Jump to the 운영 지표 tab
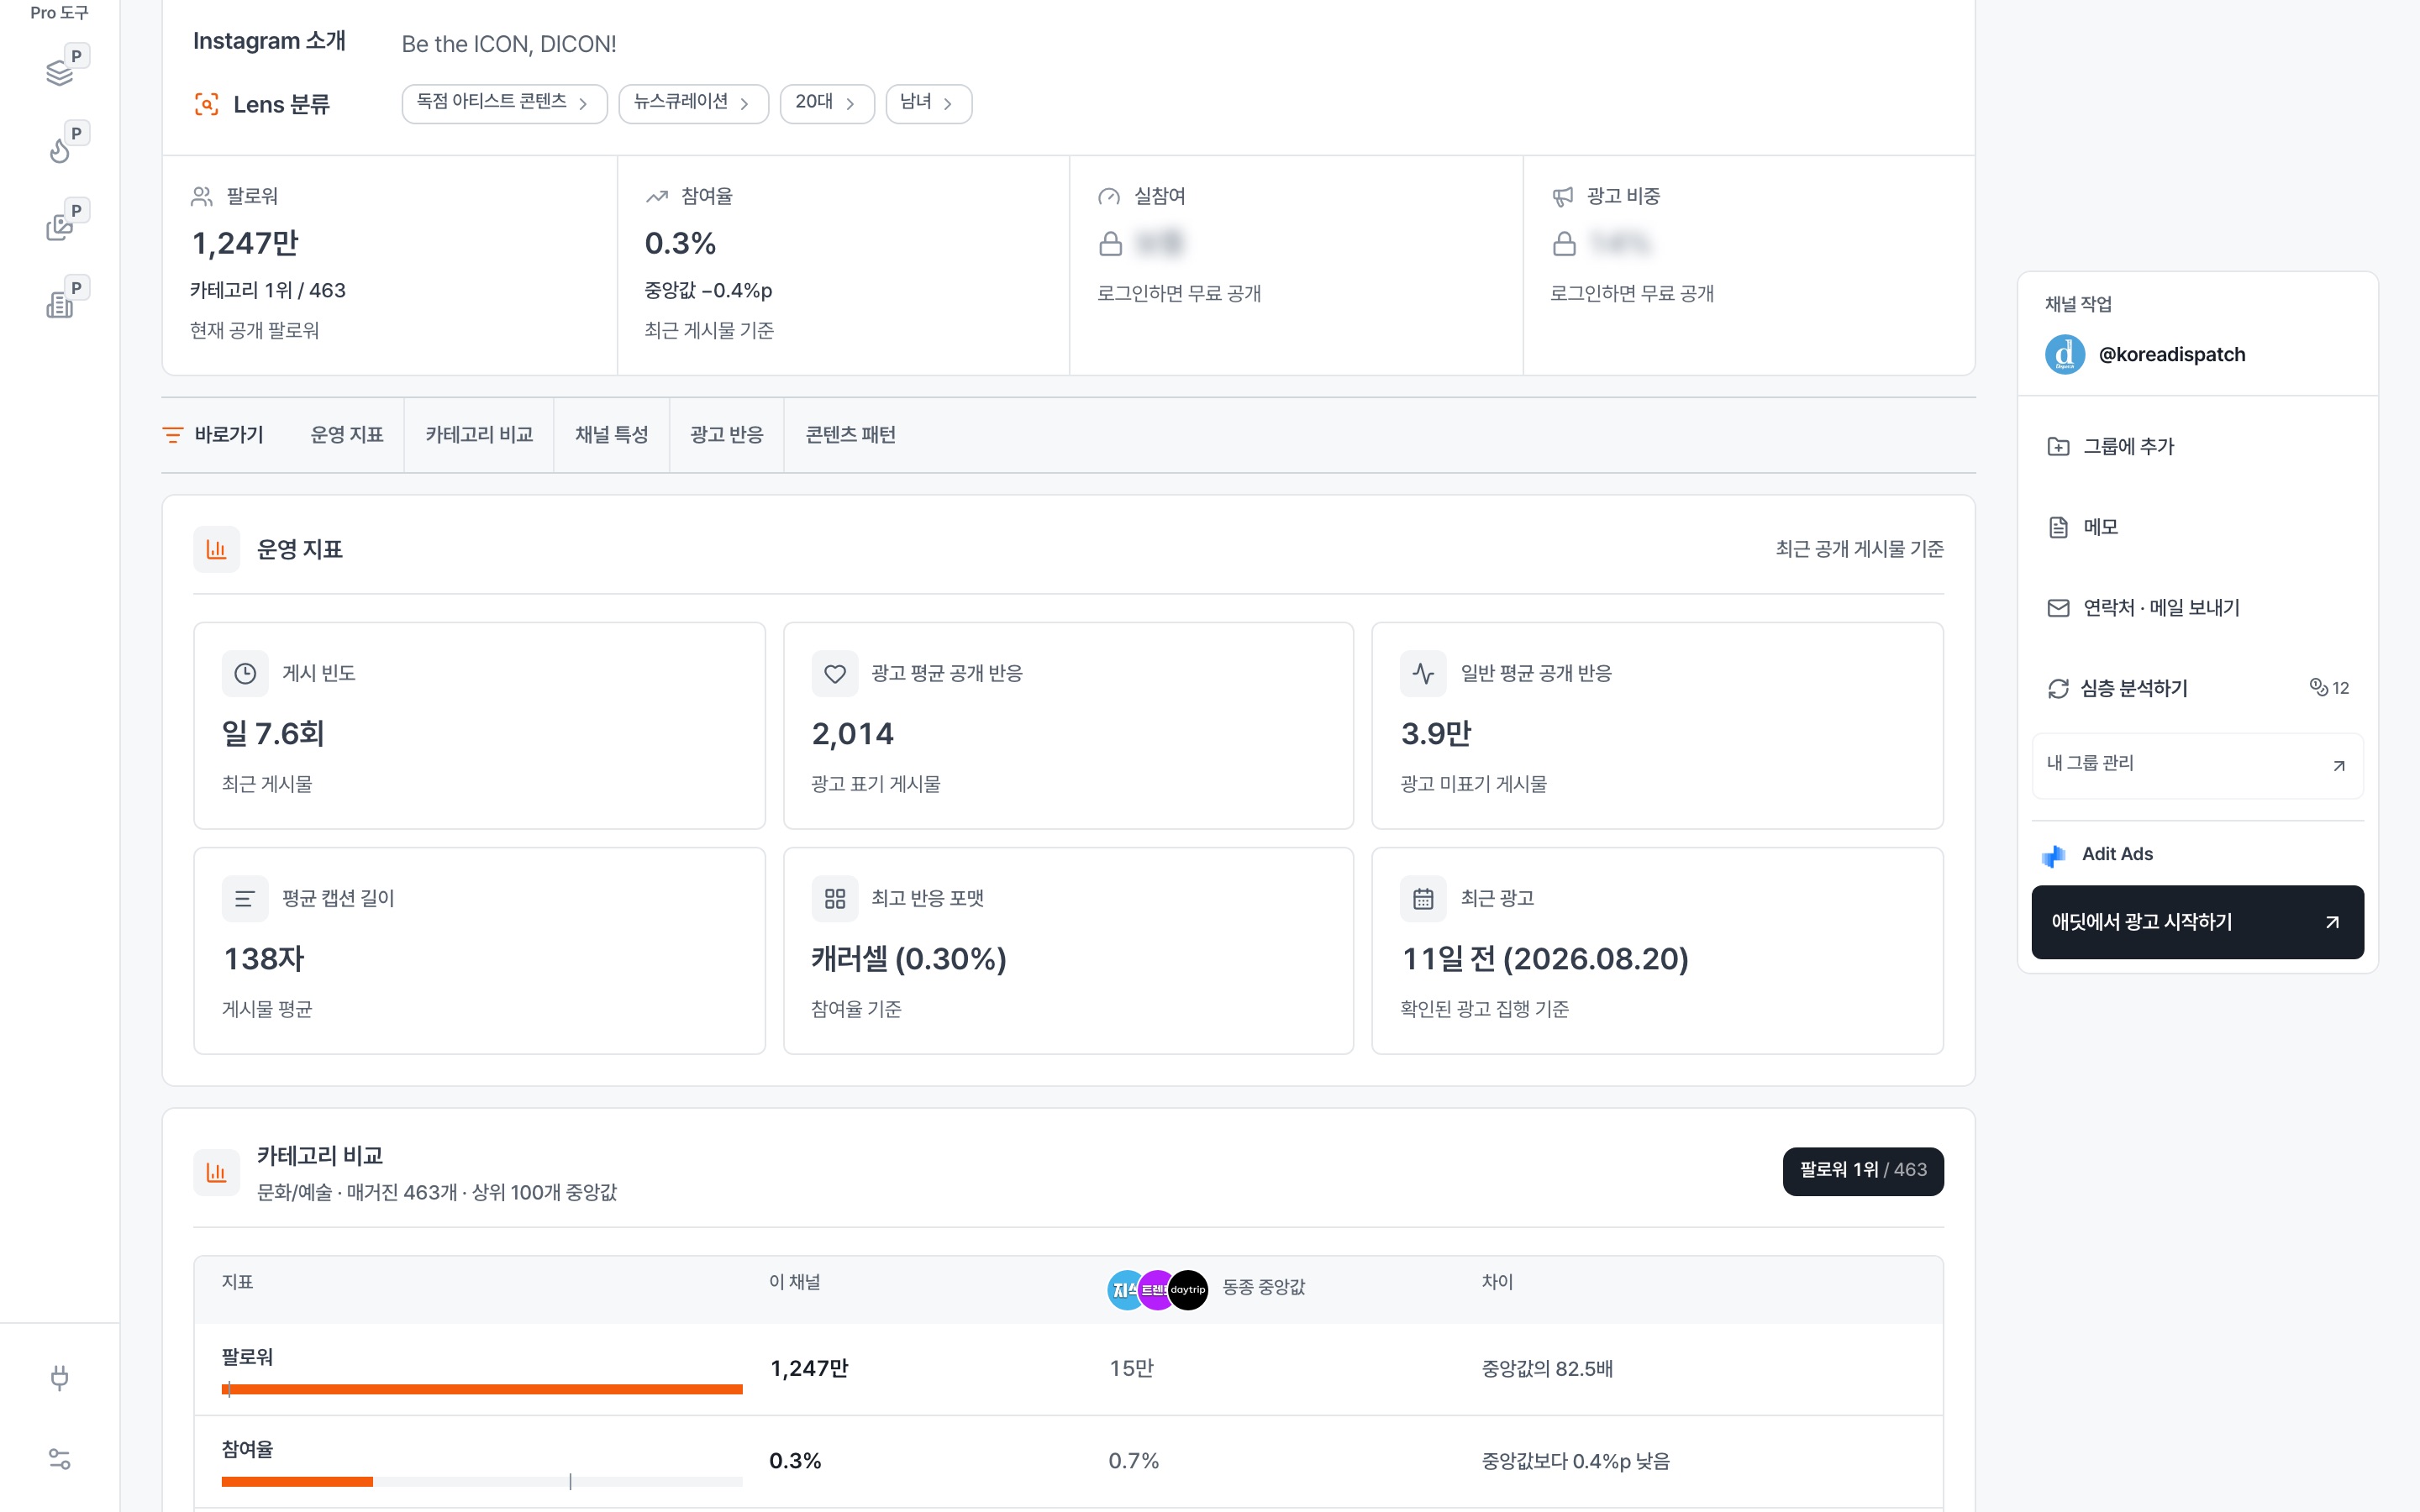 (x=347, y=435)
